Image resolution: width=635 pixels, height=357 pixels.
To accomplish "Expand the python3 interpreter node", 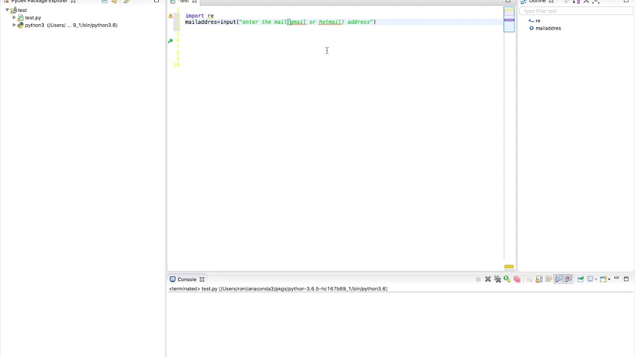I will [x=14, y=25].
